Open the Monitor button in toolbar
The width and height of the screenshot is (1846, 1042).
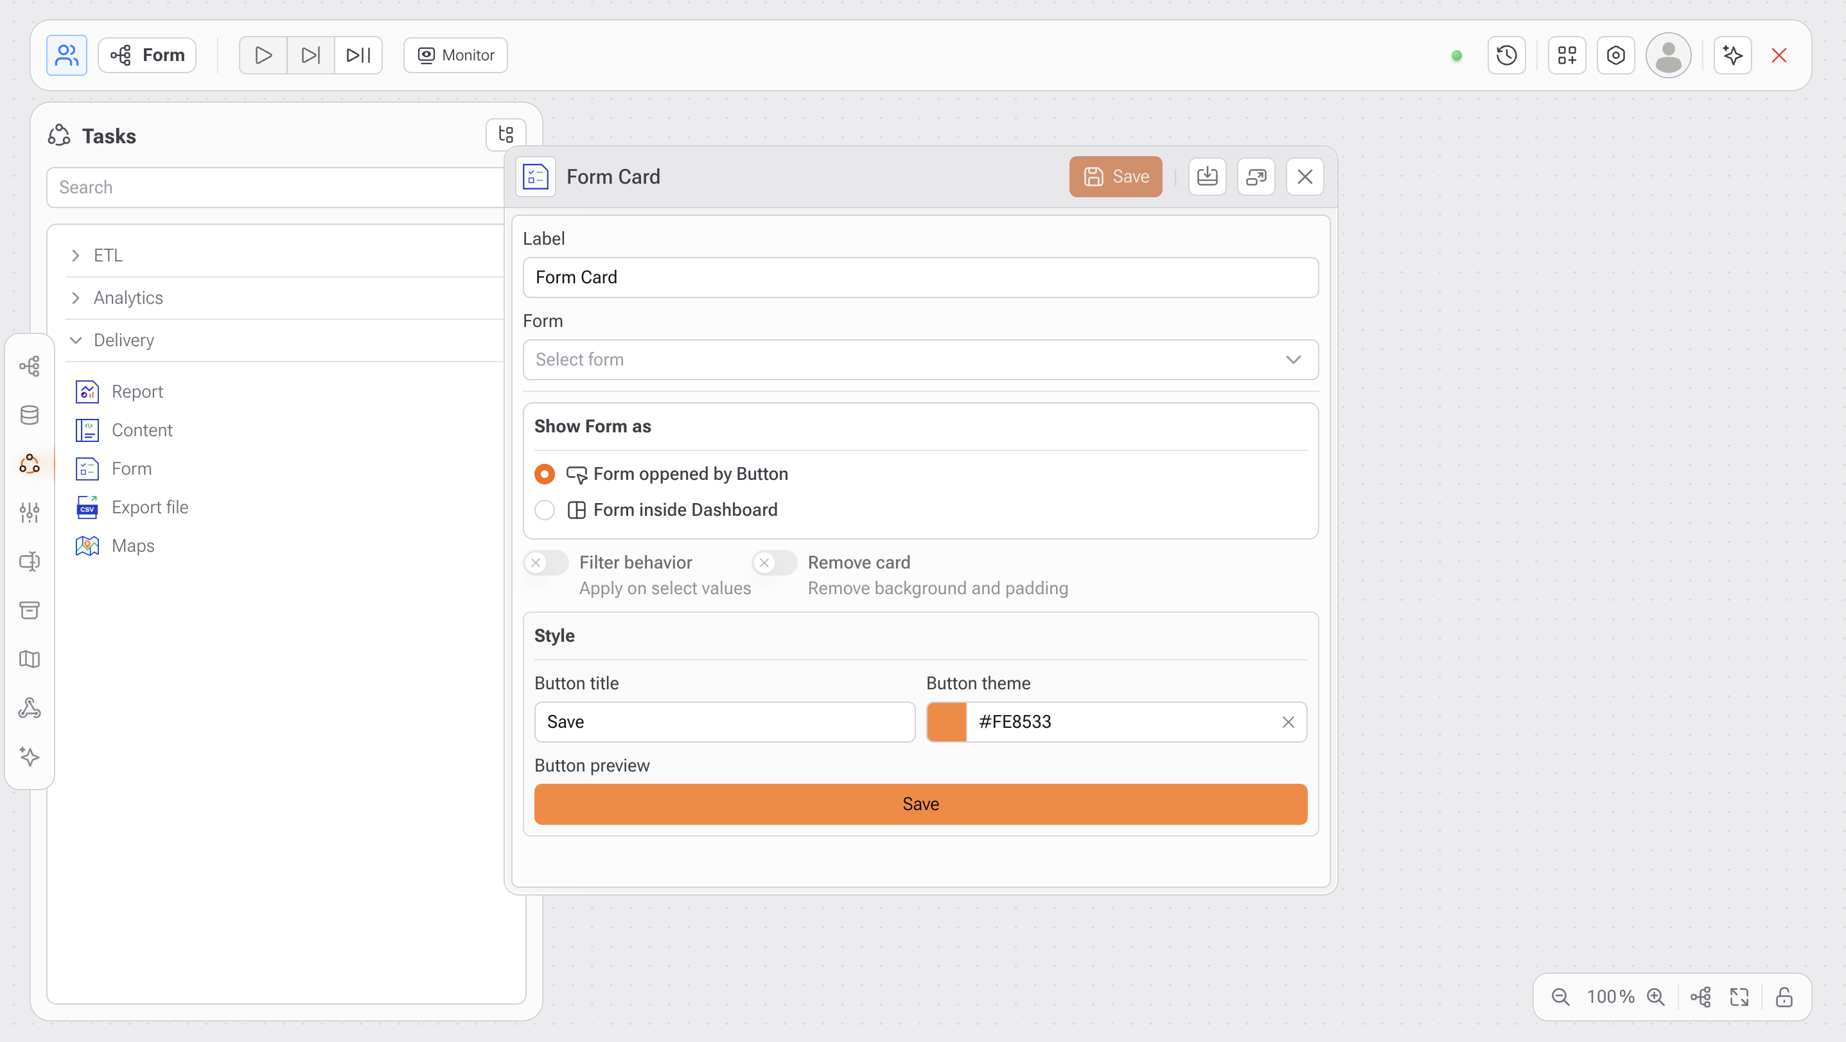pyautogui.click(x=455, y=55)
